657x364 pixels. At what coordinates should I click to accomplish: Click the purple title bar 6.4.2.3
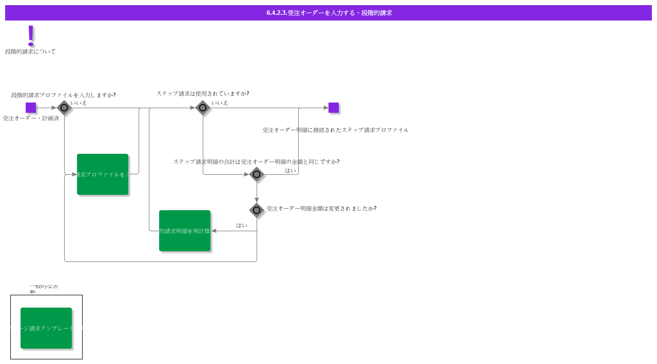pos(328,13)
